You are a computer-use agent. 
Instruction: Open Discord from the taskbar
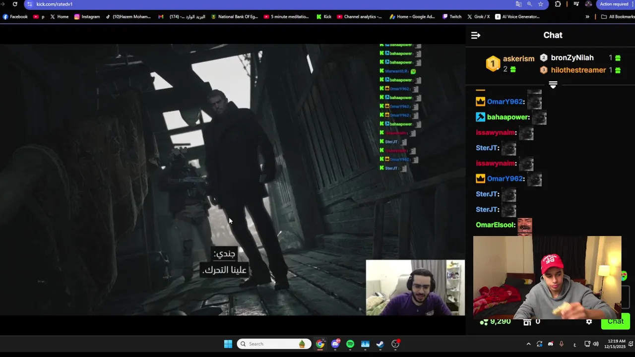click(335, 344)
